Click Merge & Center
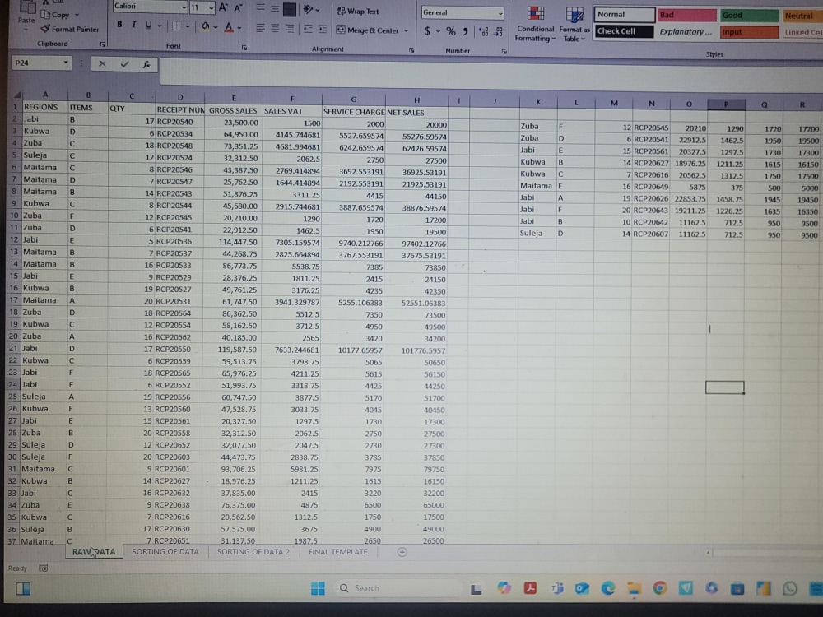 click(367, 30)
